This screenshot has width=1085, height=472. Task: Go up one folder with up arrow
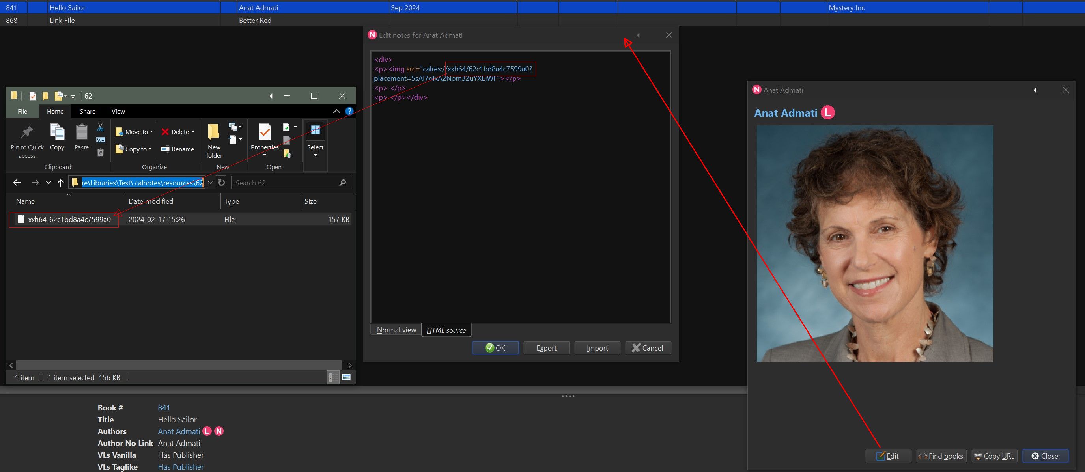pyautogui.click(x=61, y=183)
